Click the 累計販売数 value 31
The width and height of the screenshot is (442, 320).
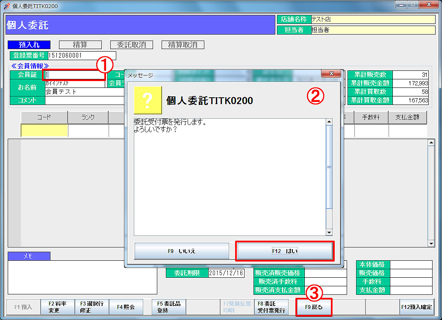pyautogui.click(x=410, y=75)
